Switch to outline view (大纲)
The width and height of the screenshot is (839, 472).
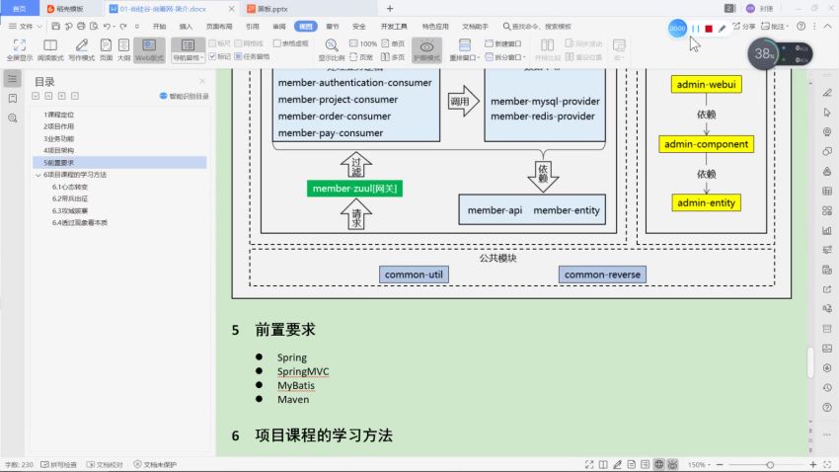tap(123, 49)
